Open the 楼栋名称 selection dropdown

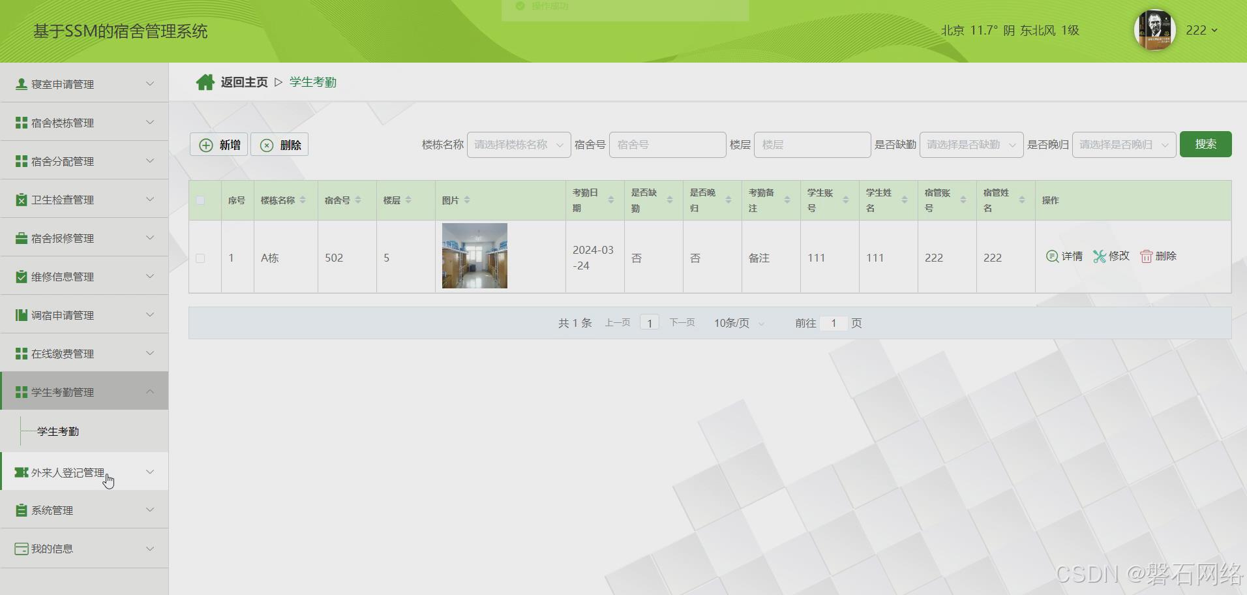coord(518,144)
